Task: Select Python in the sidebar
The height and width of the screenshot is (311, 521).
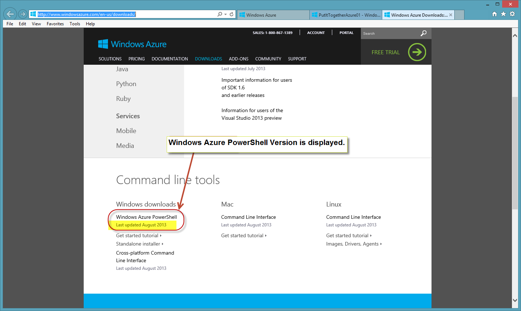Action: click(126, 84)
